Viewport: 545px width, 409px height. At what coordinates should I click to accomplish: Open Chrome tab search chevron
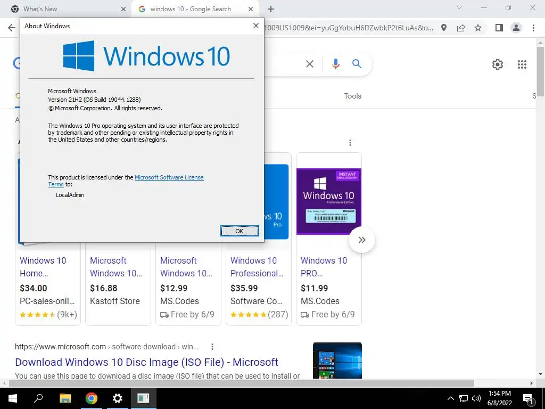click(459, 7)
